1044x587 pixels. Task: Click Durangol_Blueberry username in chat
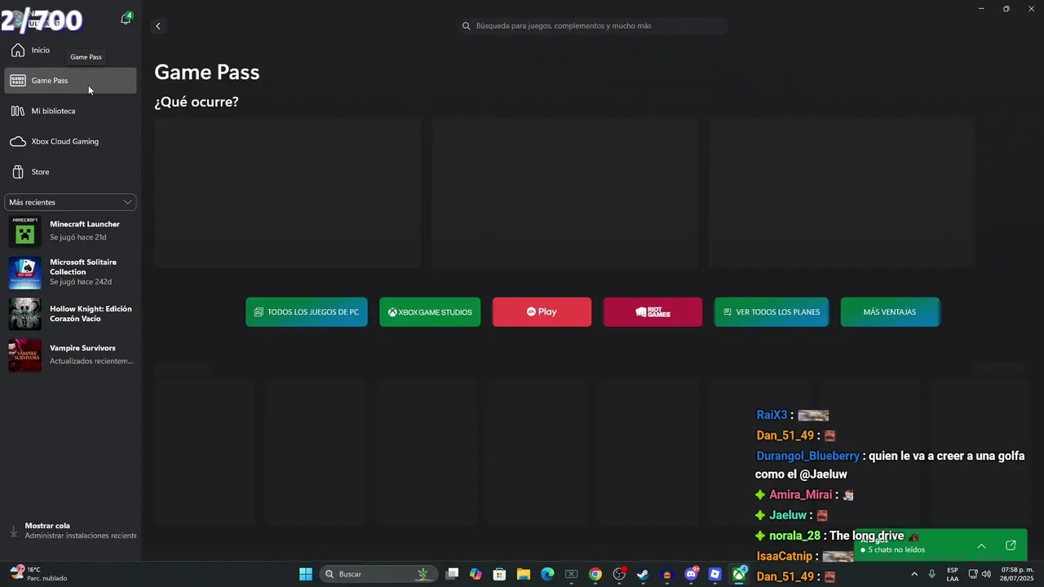(807, 456)
